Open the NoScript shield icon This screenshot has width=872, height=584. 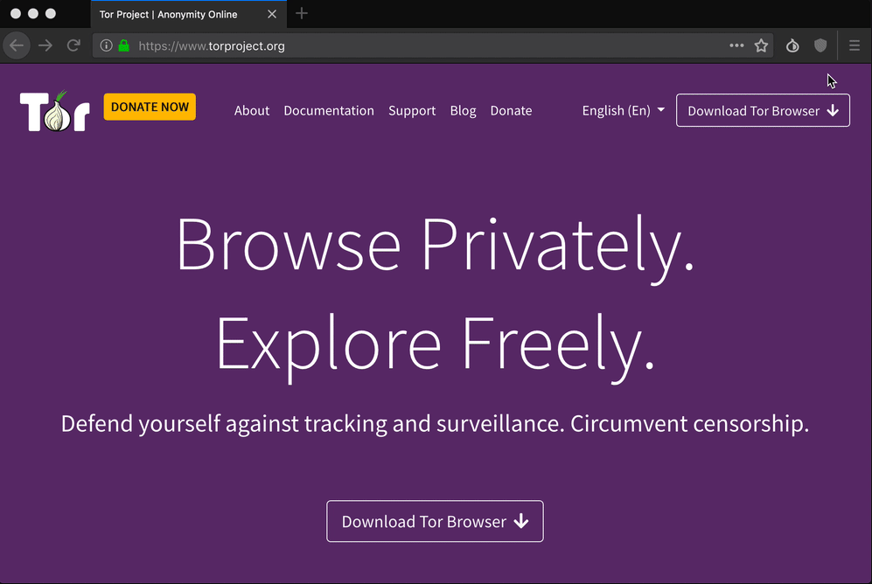820,45
